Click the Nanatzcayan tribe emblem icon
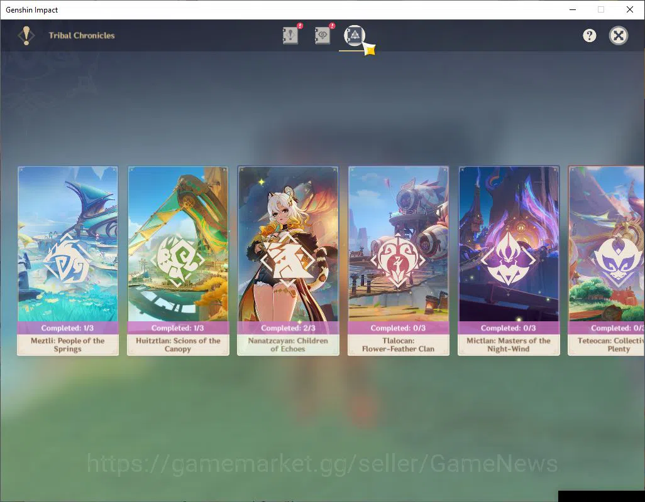 click(288, 260)
